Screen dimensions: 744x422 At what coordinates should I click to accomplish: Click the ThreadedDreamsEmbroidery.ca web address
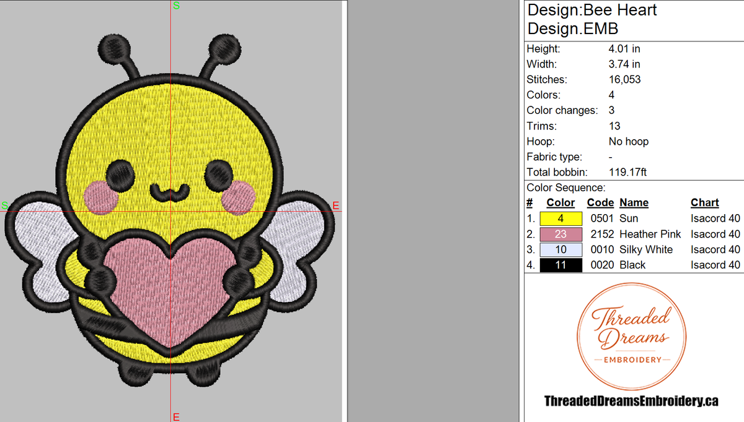(631, 401)
